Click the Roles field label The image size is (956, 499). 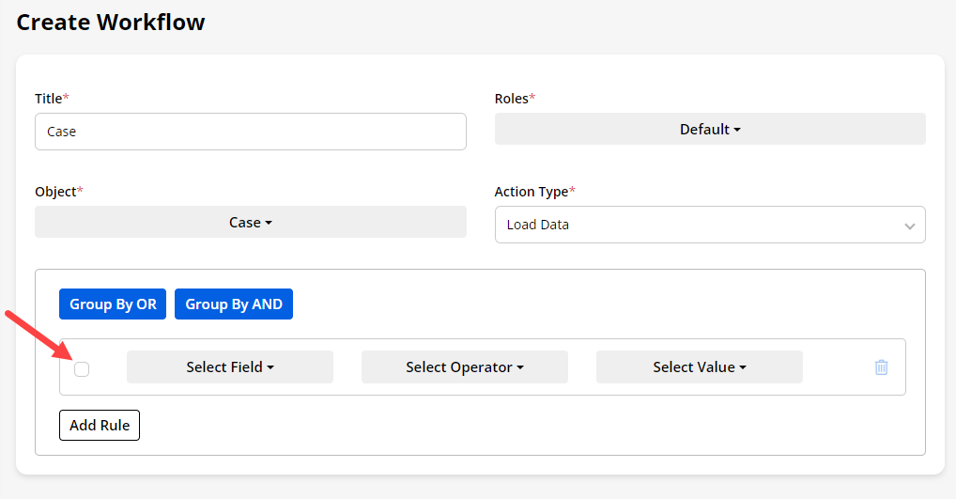coord(512,99)
